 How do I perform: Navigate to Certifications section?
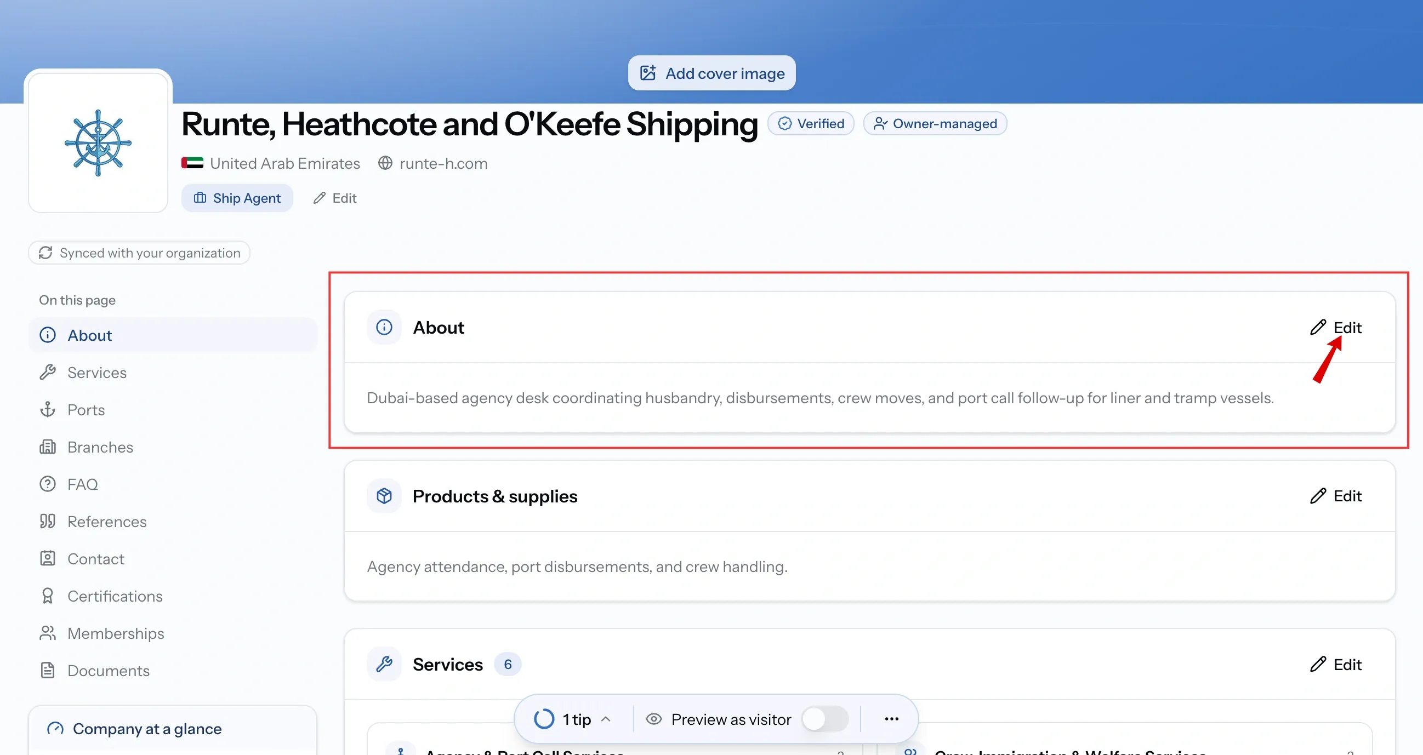172,596
